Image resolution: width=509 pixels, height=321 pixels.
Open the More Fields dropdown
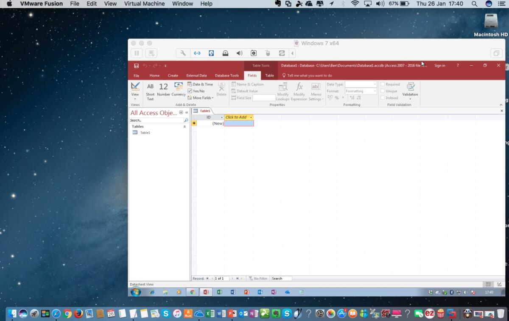coord(200,98)
